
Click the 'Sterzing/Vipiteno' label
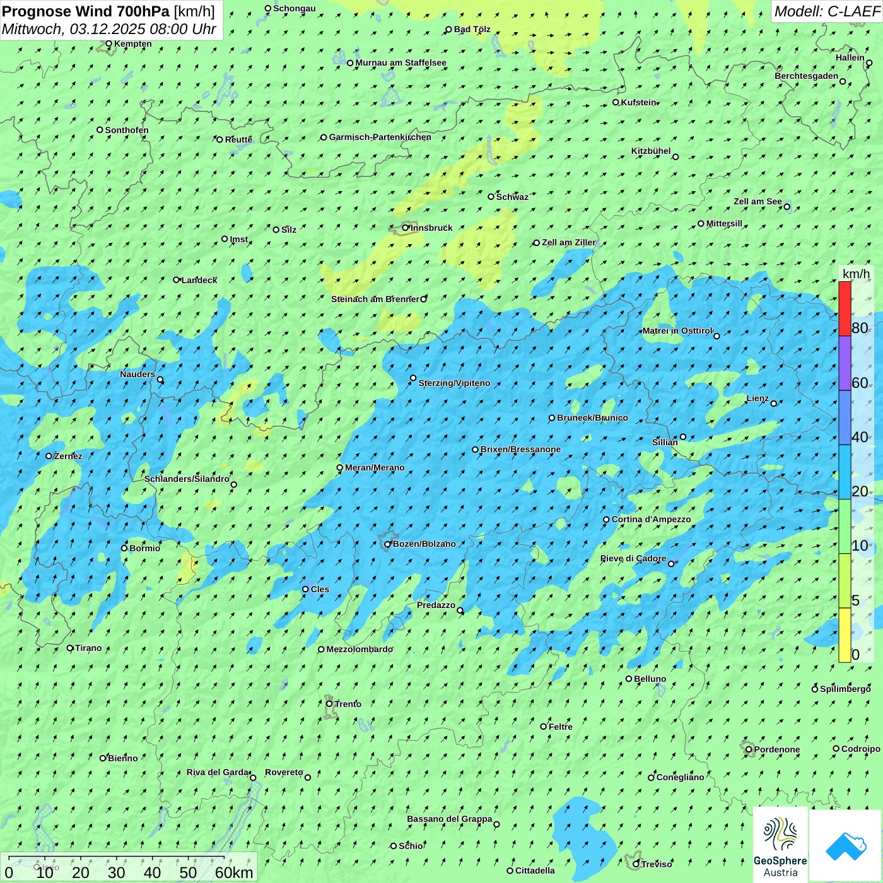[454, 383]
